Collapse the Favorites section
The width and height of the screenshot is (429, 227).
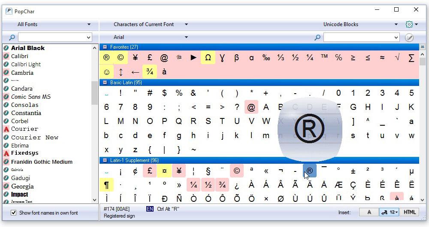point(105,47)
